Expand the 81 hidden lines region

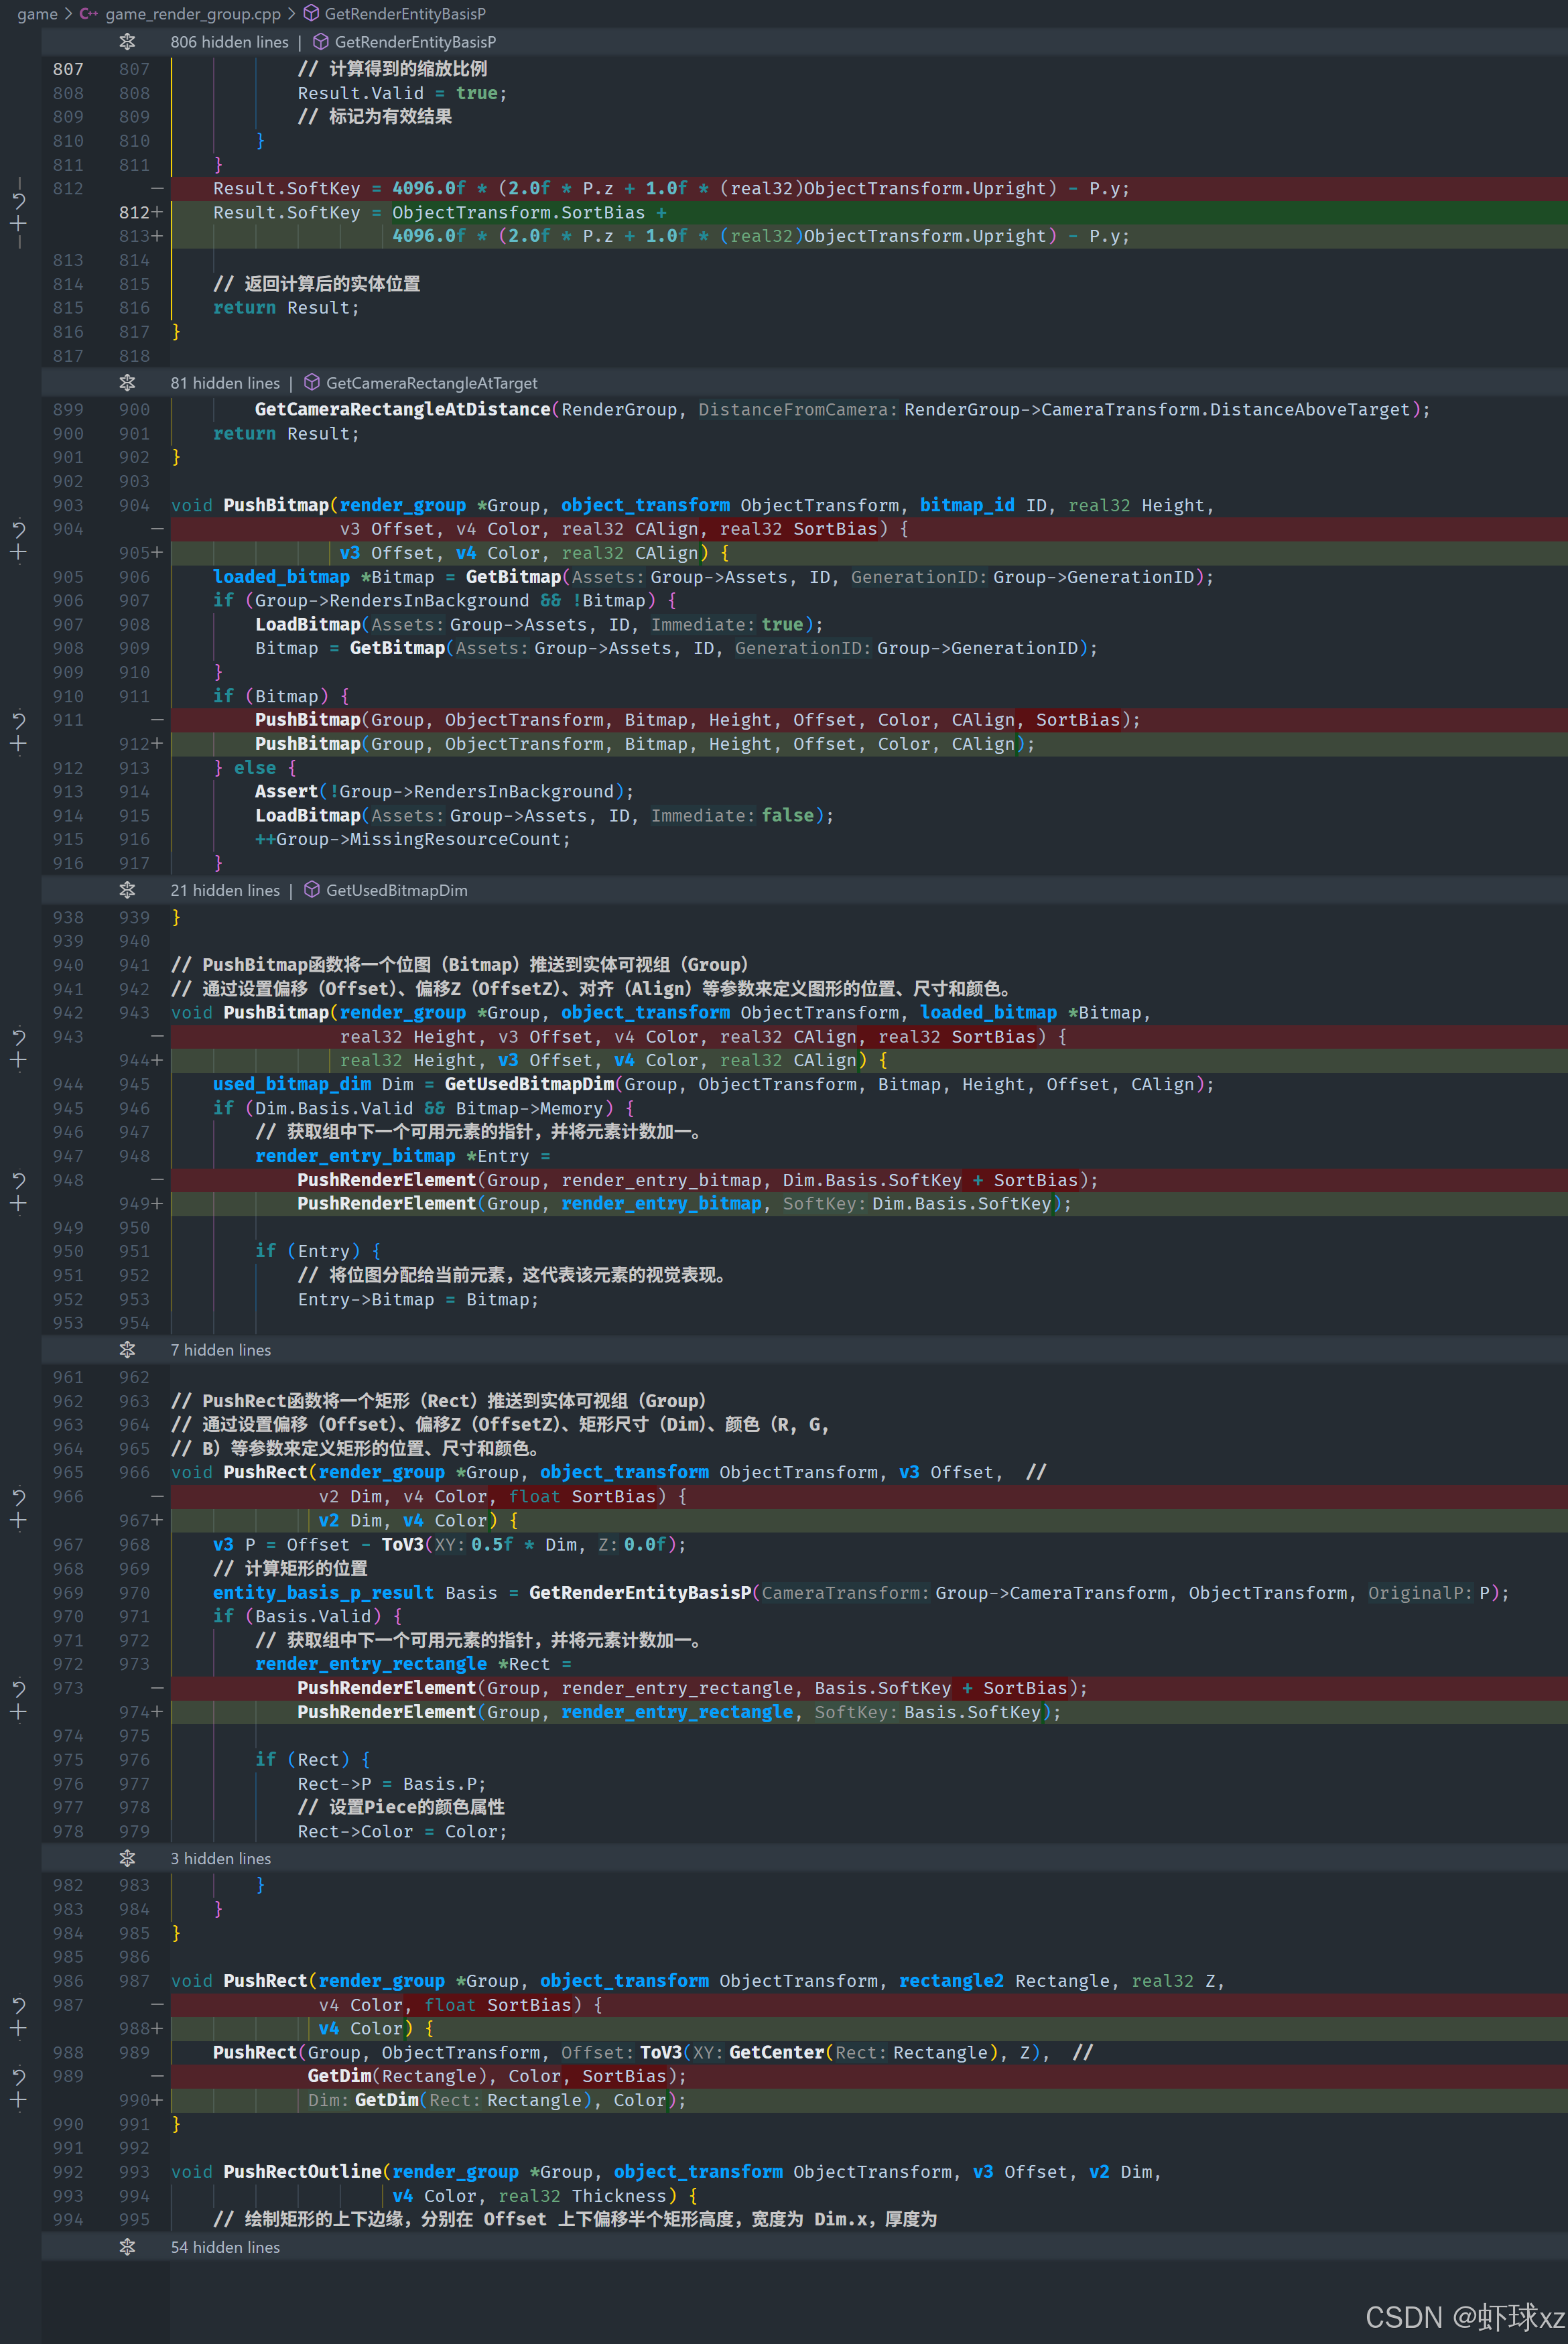point(127,383)
